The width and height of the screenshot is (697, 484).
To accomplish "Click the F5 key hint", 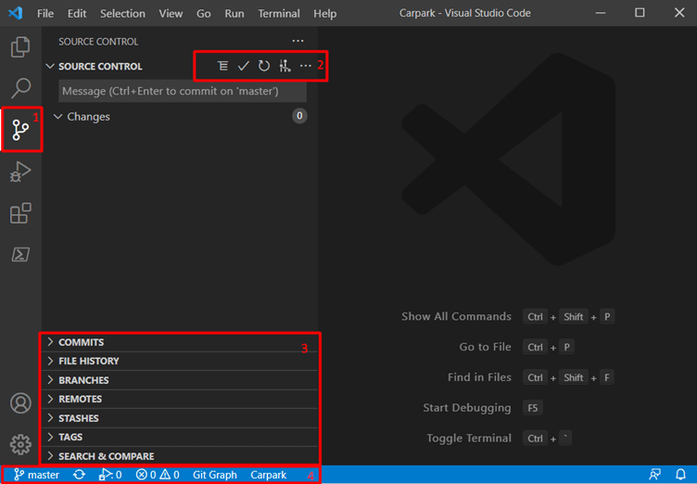I will (533, 408).
